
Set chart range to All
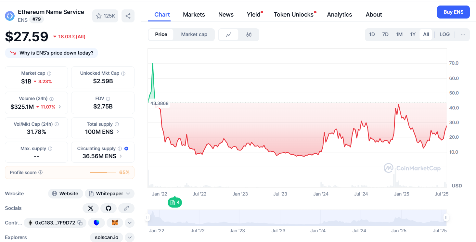[x=426, y=34]
